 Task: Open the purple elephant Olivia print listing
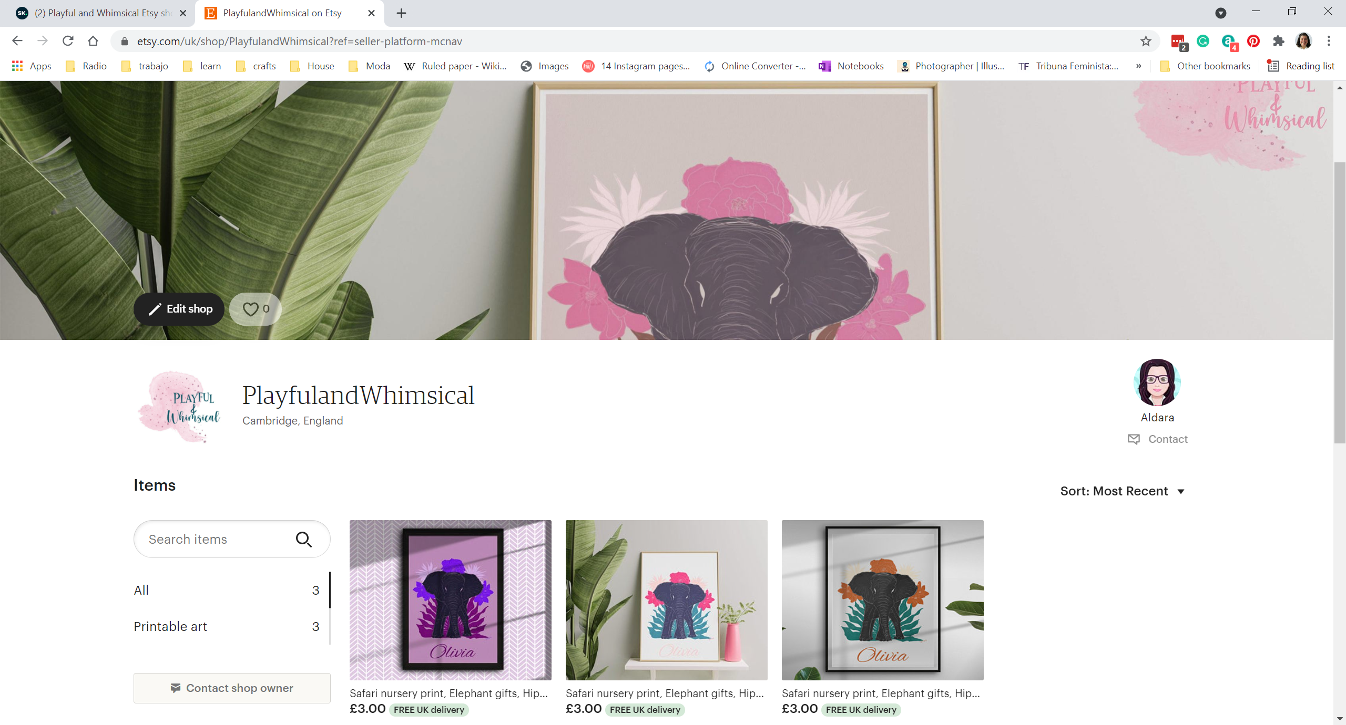coord(451,600)
